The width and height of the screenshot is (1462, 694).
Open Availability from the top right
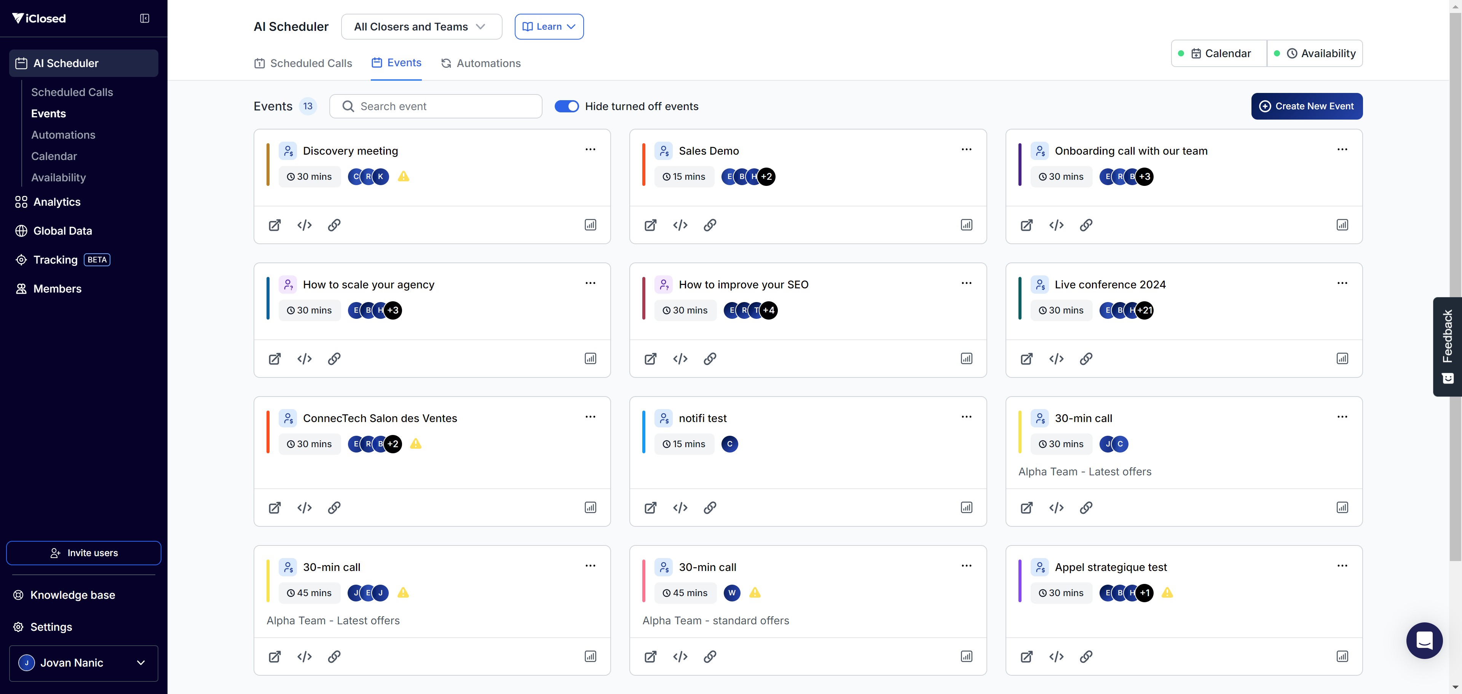point(1314,53)
